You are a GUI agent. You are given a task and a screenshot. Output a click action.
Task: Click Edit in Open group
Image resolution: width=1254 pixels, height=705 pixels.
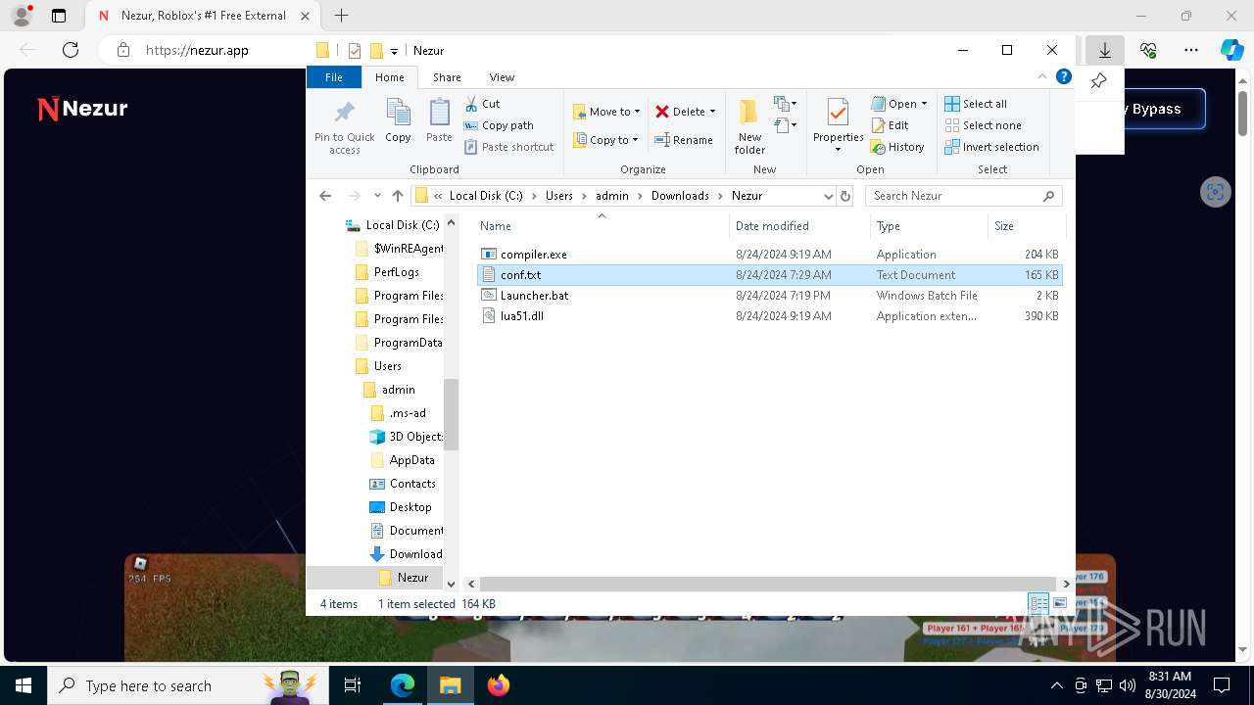[x=890, y=125]
